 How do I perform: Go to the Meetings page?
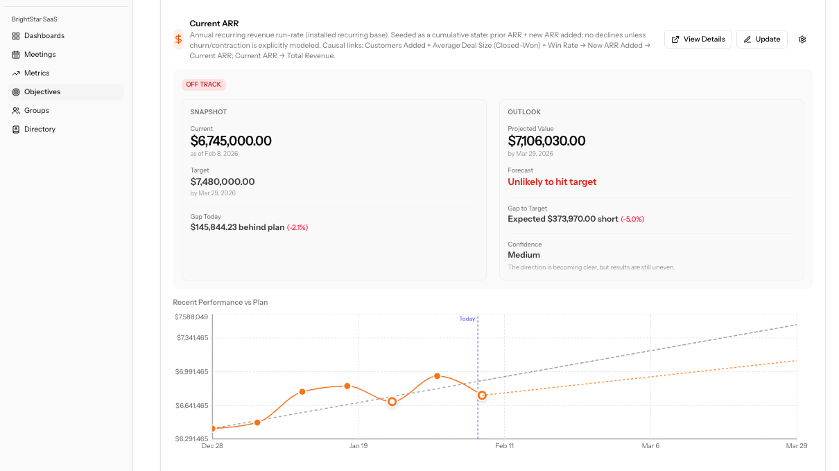[x=40, y=55]
